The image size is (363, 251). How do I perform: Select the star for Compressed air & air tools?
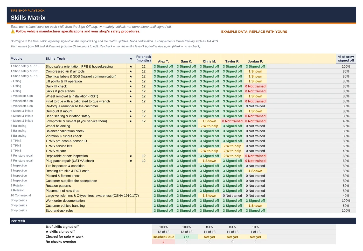(131, 71)
